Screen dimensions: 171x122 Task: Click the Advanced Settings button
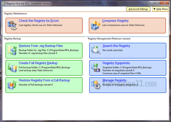[x=138, y=9]
